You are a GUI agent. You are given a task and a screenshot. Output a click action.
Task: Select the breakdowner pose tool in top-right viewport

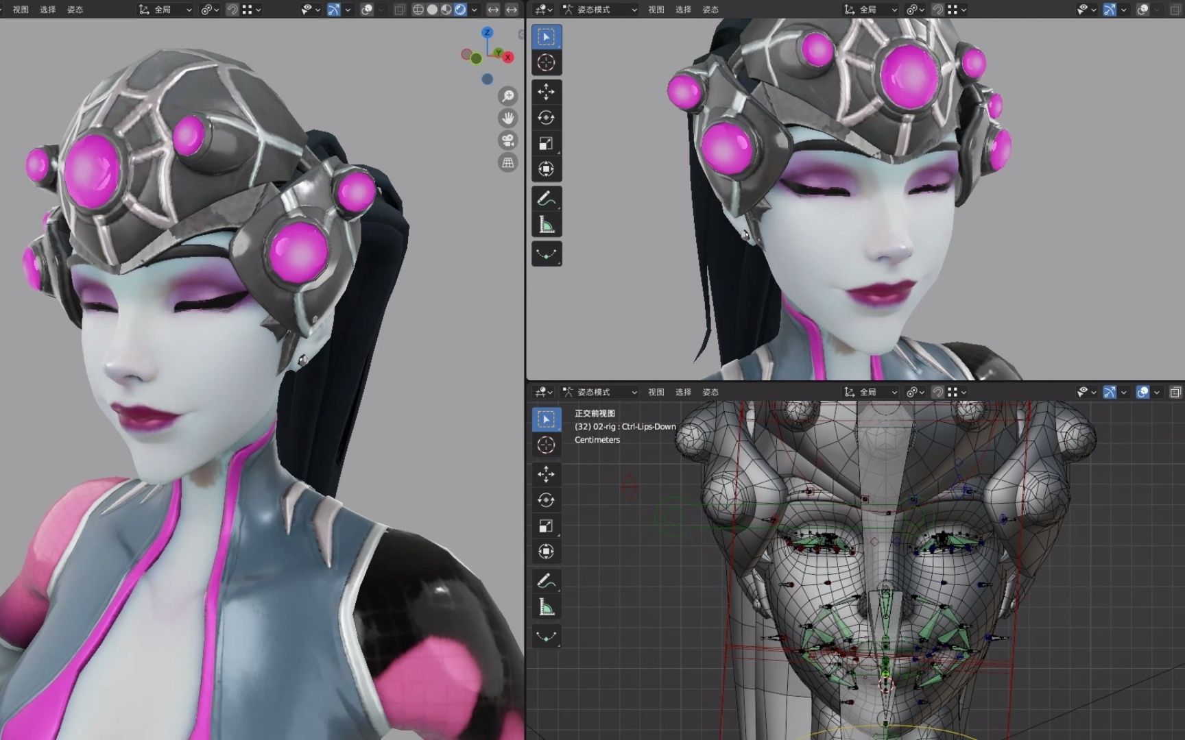[547, 254]
